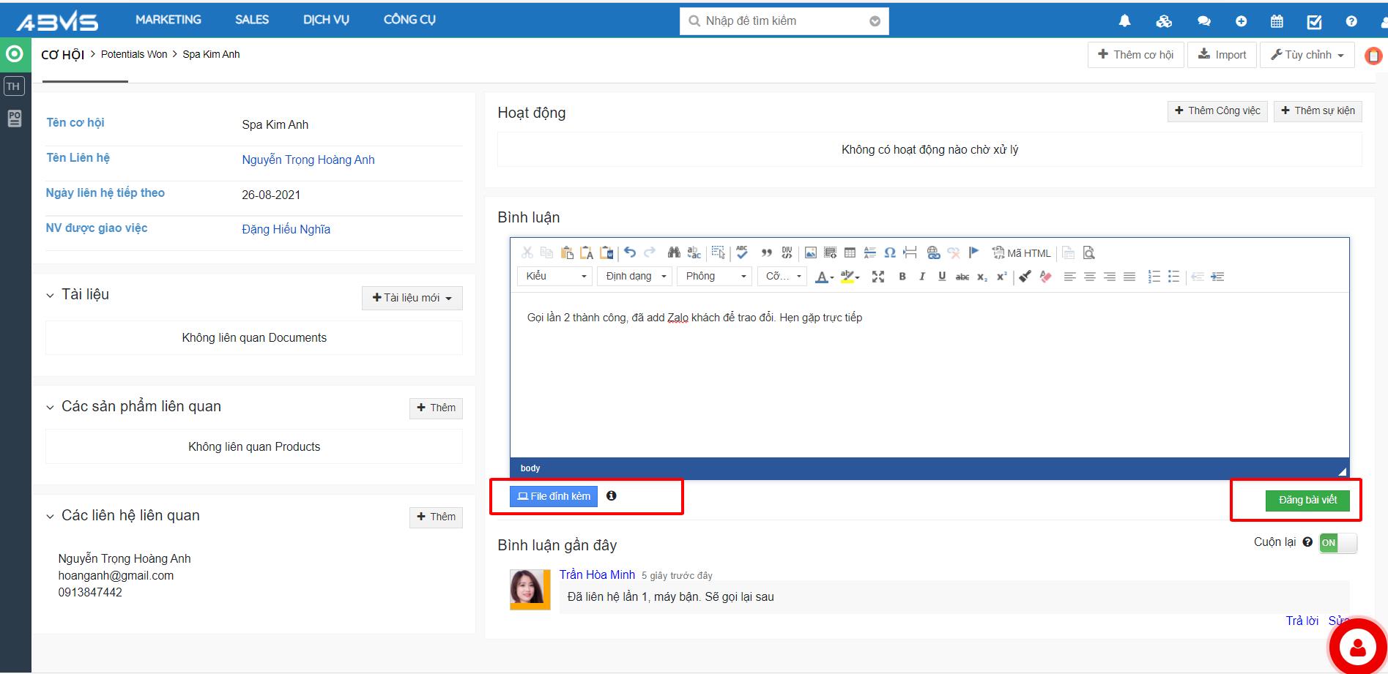
Task: Click the chat bubbles icon in the header
Action: (x=1203, y=21)
